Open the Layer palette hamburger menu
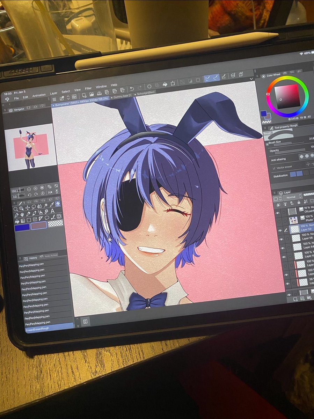The height and width of the screenshot is (419, 314). point(275,193)
